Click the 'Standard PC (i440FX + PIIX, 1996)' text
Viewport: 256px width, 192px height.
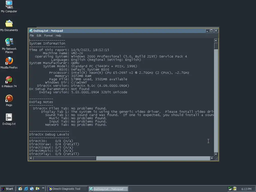click(x=104, y=66)
